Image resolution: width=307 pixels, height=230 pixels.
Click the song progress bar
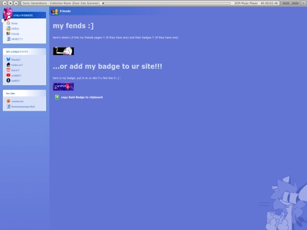pyautogui.click(x=167, y=3)
